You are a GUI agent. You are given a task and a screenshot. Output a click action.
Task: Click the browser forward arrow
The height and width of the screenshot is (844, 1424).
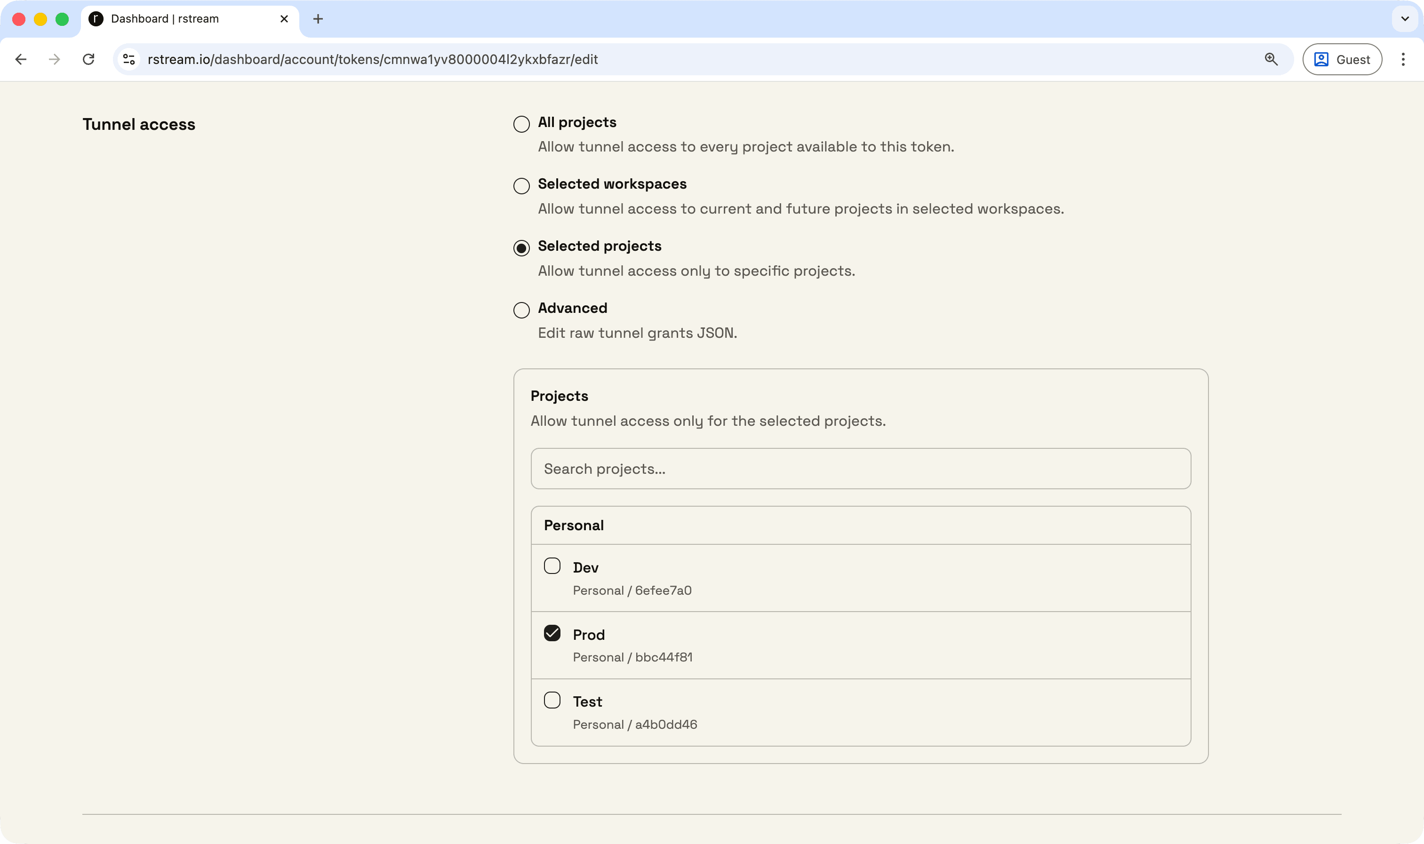55,59
